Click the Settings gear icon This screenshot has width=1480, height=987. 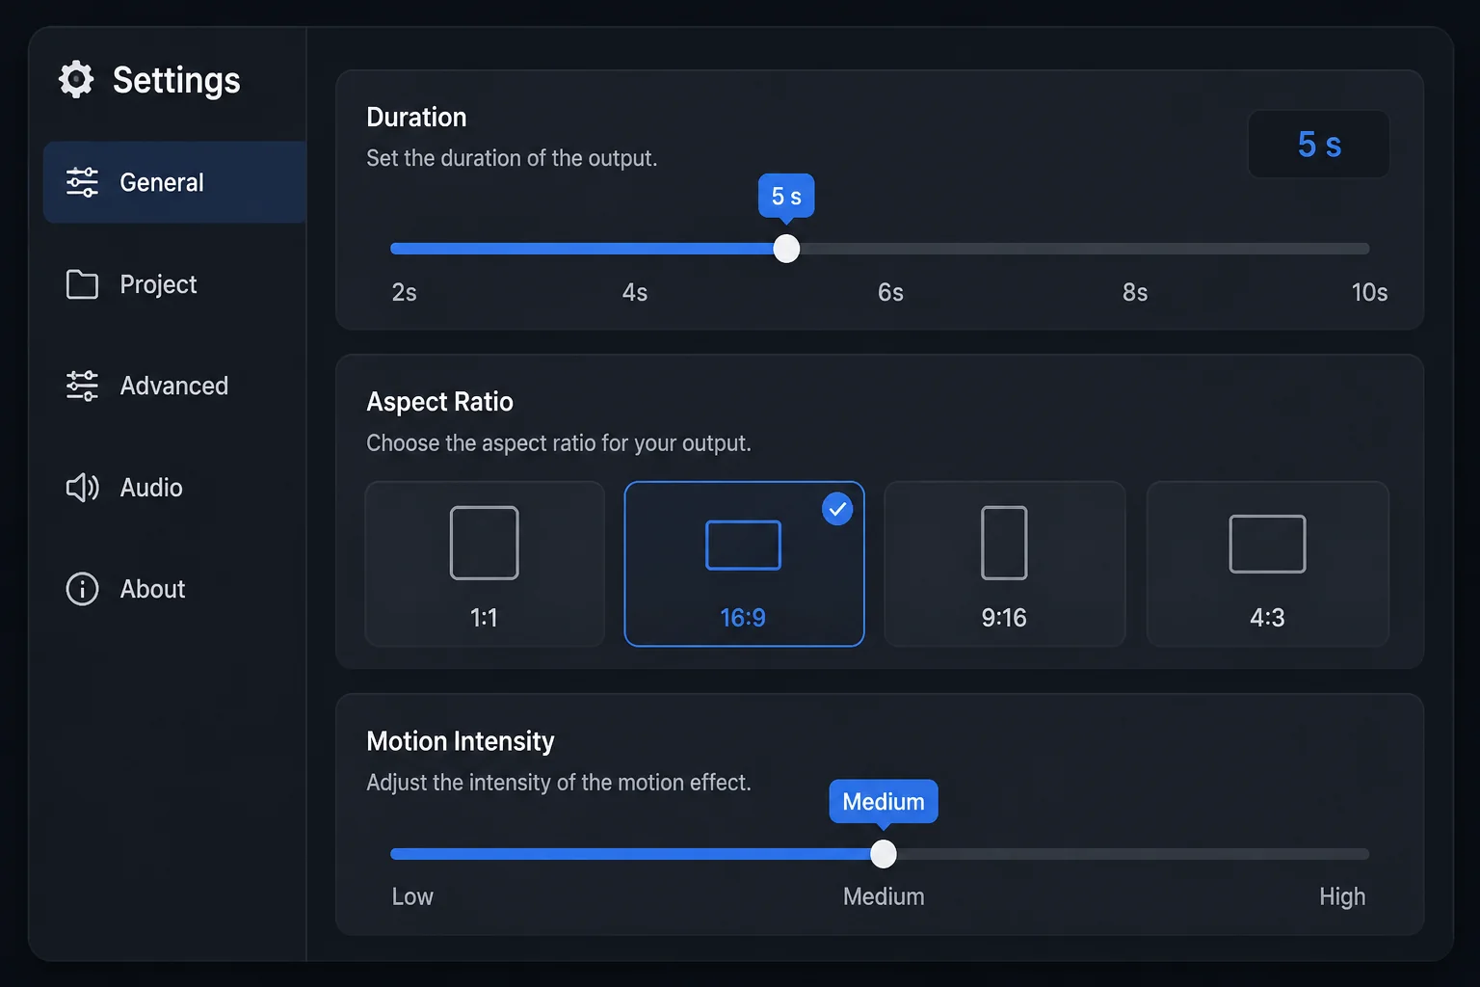76,80
